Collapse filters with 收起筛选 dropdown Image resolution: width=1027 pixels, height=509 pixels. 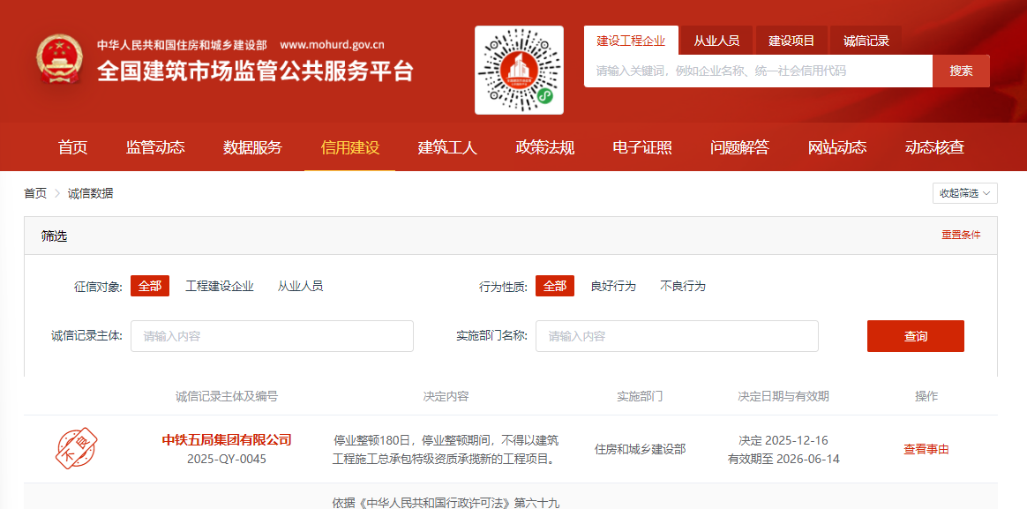point(964,193)
